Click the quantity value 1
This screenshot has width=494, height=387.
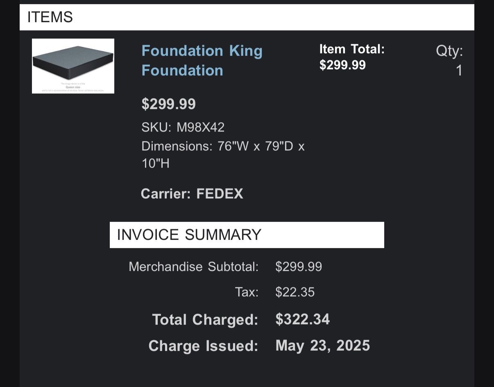459,71
